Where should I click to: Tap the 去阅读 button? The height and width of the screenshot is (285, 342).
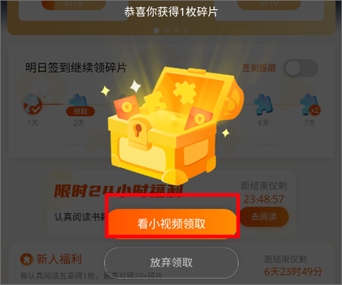[264, 217]
